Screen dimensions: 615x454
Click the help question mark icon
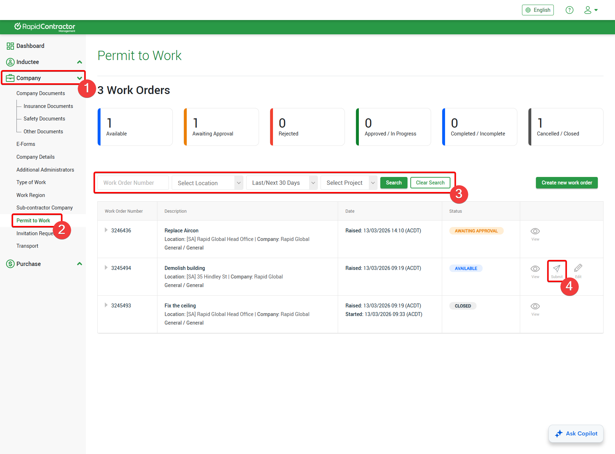pyautogui.click(x=569, y=10)
